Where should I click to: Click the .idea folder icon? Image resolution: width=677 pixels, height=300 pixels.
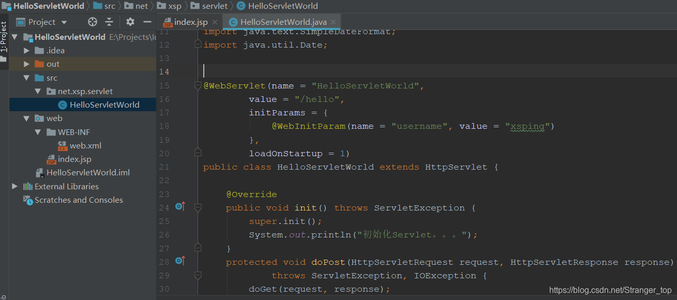coord(39,51)
